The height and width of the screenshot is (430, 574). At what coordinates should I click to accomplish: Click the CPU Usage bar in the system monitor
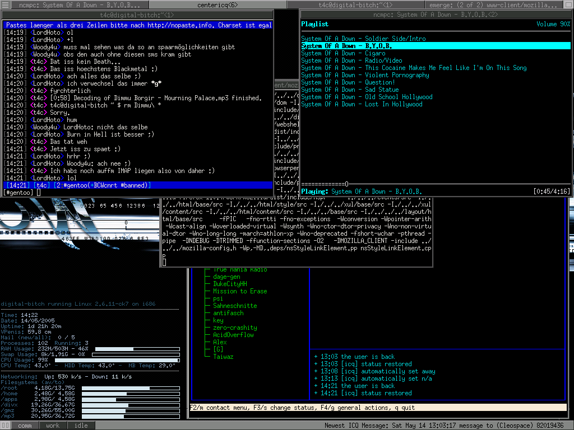point(117,360)
